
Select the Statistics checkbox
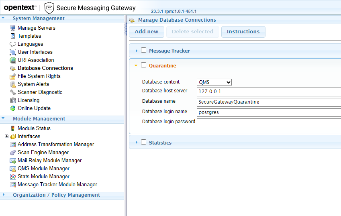point(143,142)
